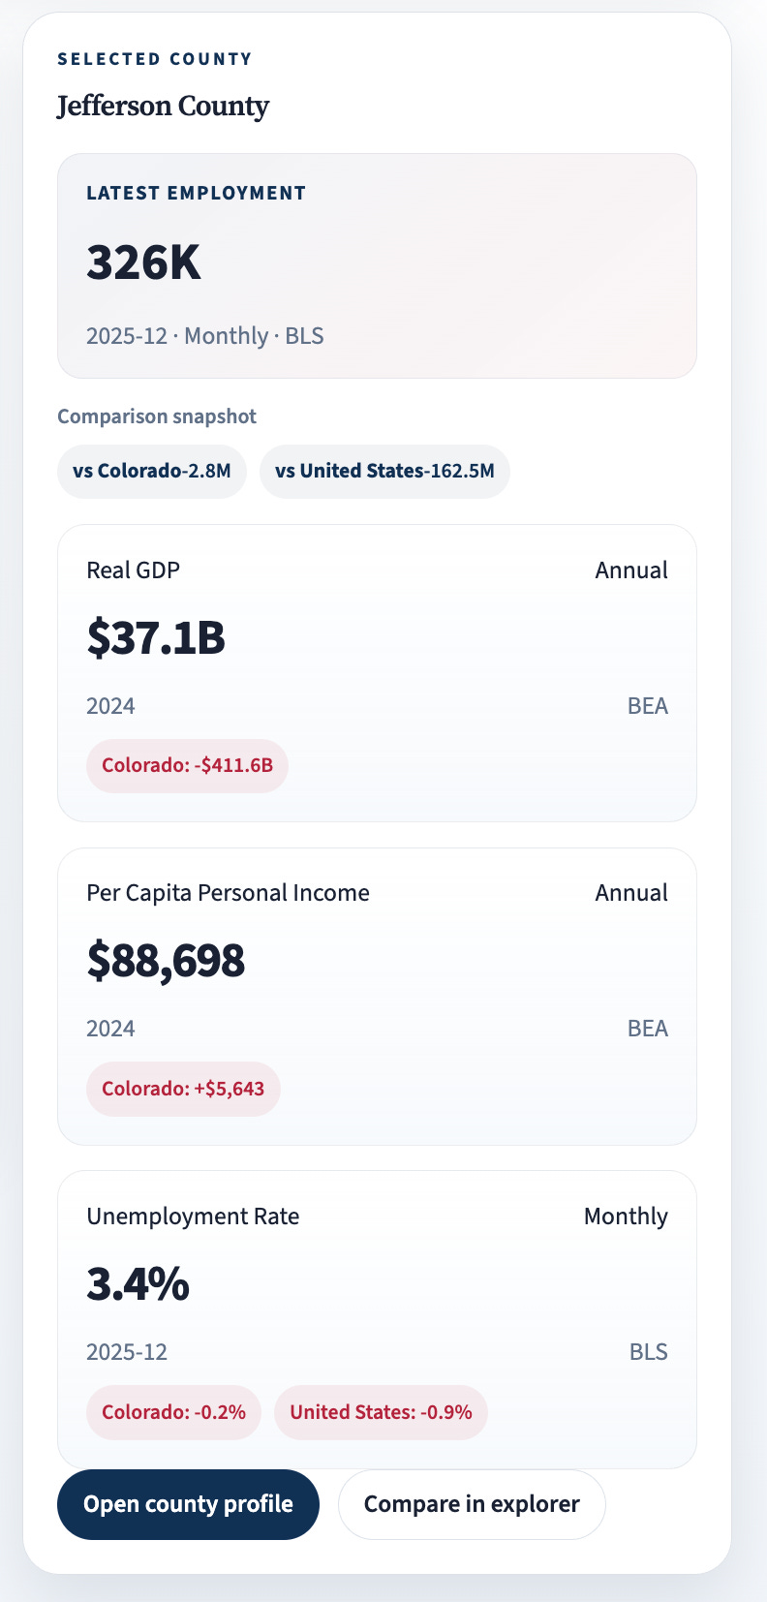This screenshot has height=1602, width=767.
Task: Open the Per Capita Personal Income card
Action: click(377, 997)
